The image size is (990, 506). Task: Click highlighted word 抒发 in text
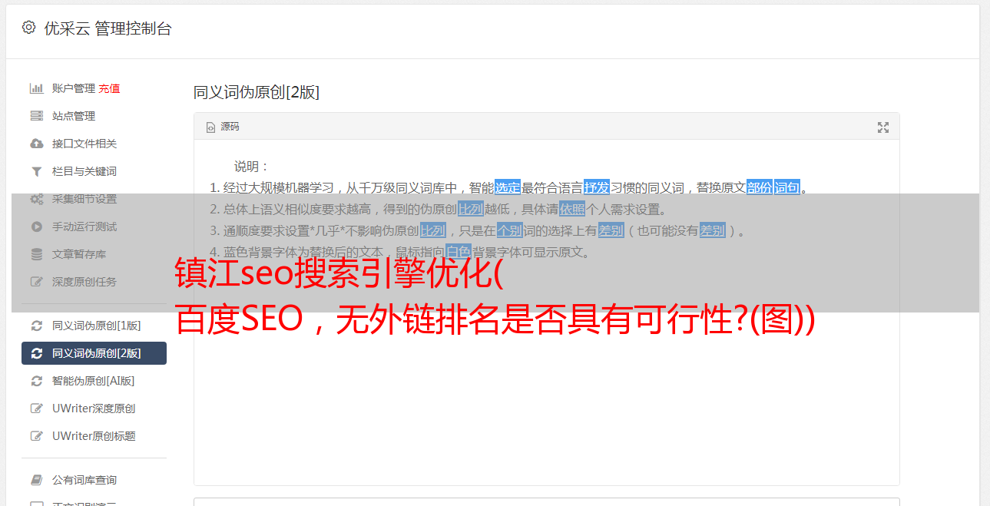point(597,187)
